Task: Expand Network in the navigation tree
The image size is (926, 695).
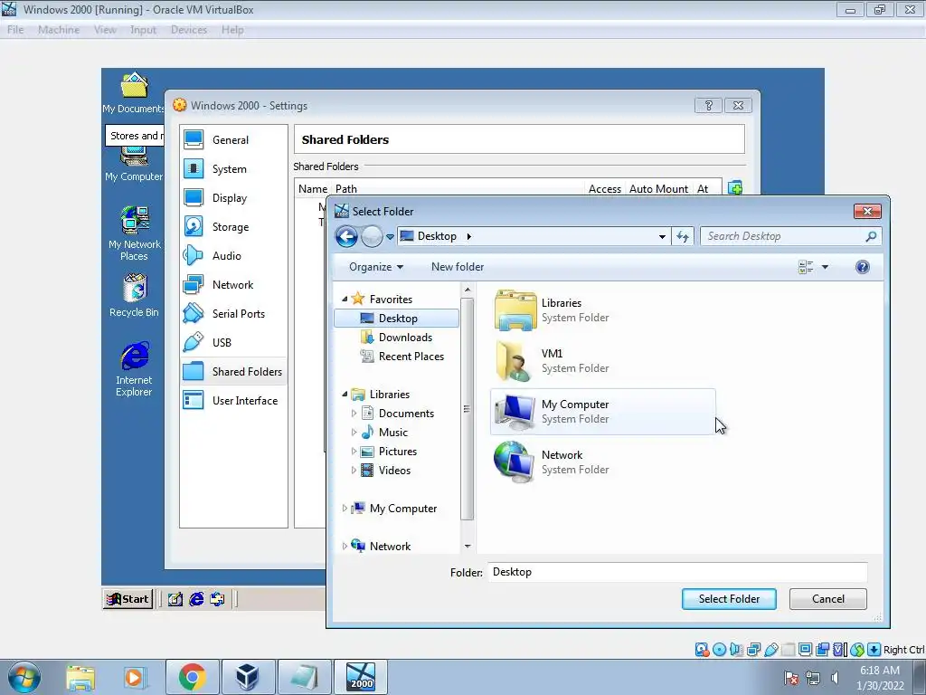Action: [345, 546]
